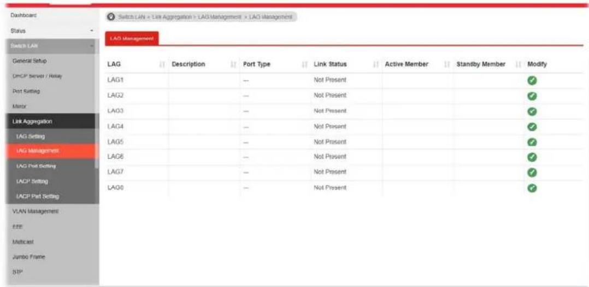The width and height of the screenshot is (589, 287).
Task: Click the Modify icon for LAG5
Action: coord(532,142)
